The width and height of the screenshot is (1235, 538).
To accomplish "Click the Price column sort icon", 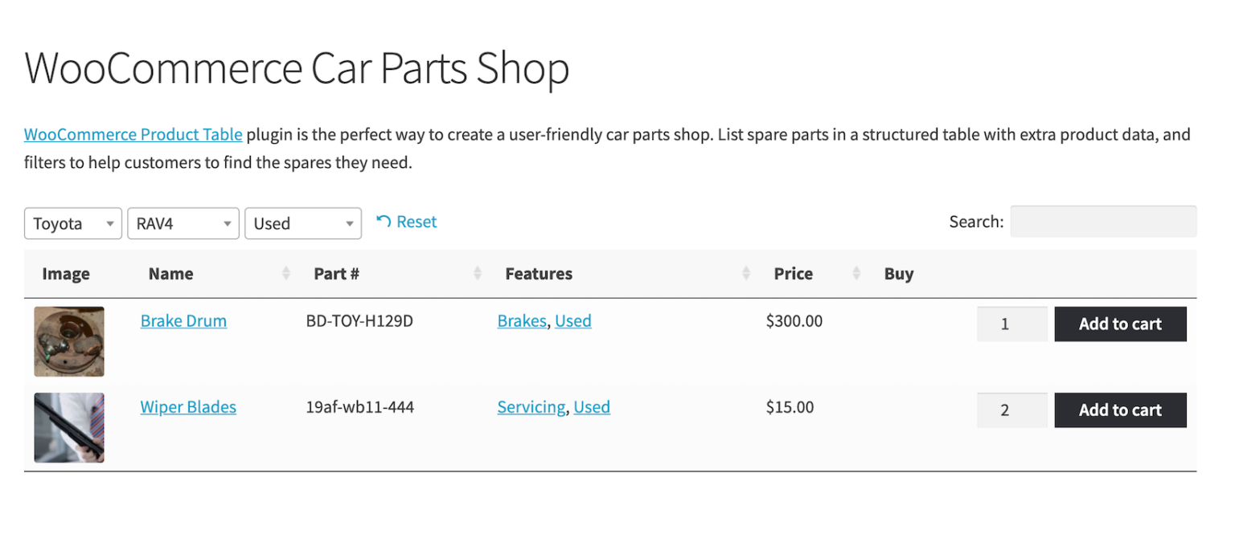I will tap(855, 273).
